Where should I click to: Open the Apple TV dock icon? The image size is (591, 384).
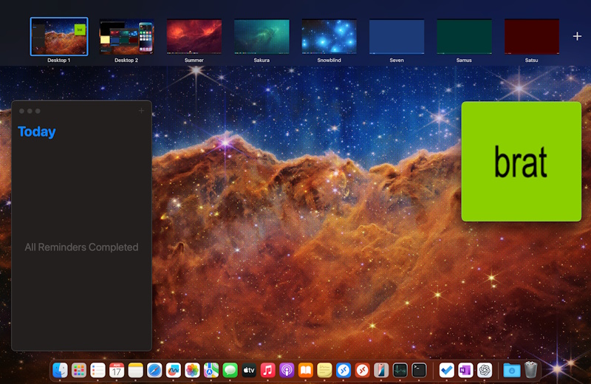[249, 371]
